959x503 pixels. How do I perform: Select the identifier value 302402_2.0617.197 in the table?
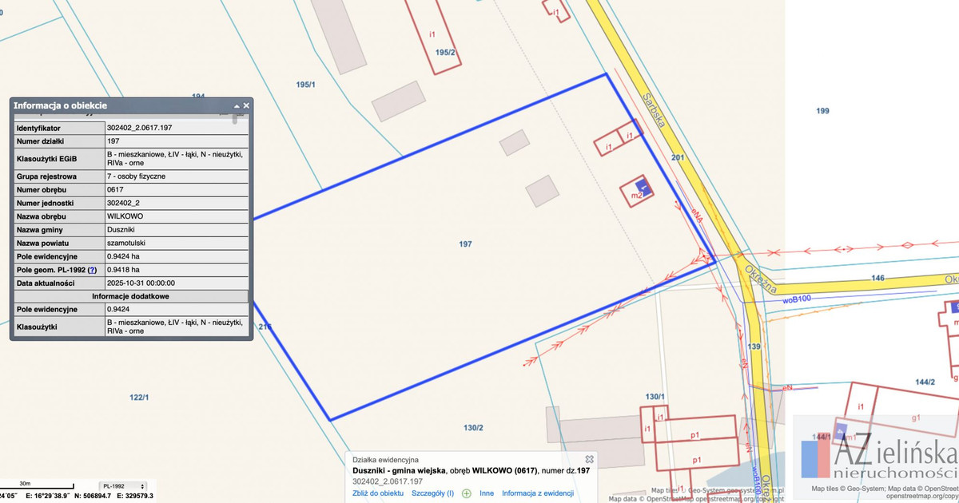140,128
